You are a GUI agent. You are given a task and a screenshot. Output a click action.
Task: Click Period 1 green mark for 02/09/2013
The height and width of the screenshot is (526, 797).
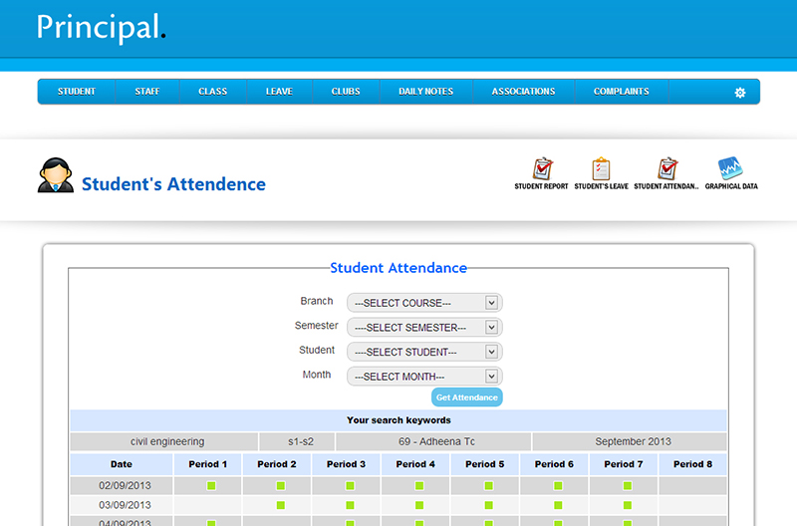point(211,485)
